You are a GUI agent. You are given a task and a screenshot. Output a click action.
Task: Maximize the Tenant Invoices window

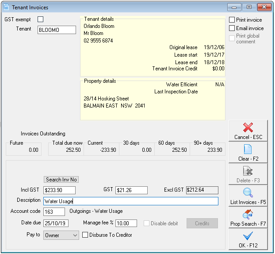pos(249,7)
